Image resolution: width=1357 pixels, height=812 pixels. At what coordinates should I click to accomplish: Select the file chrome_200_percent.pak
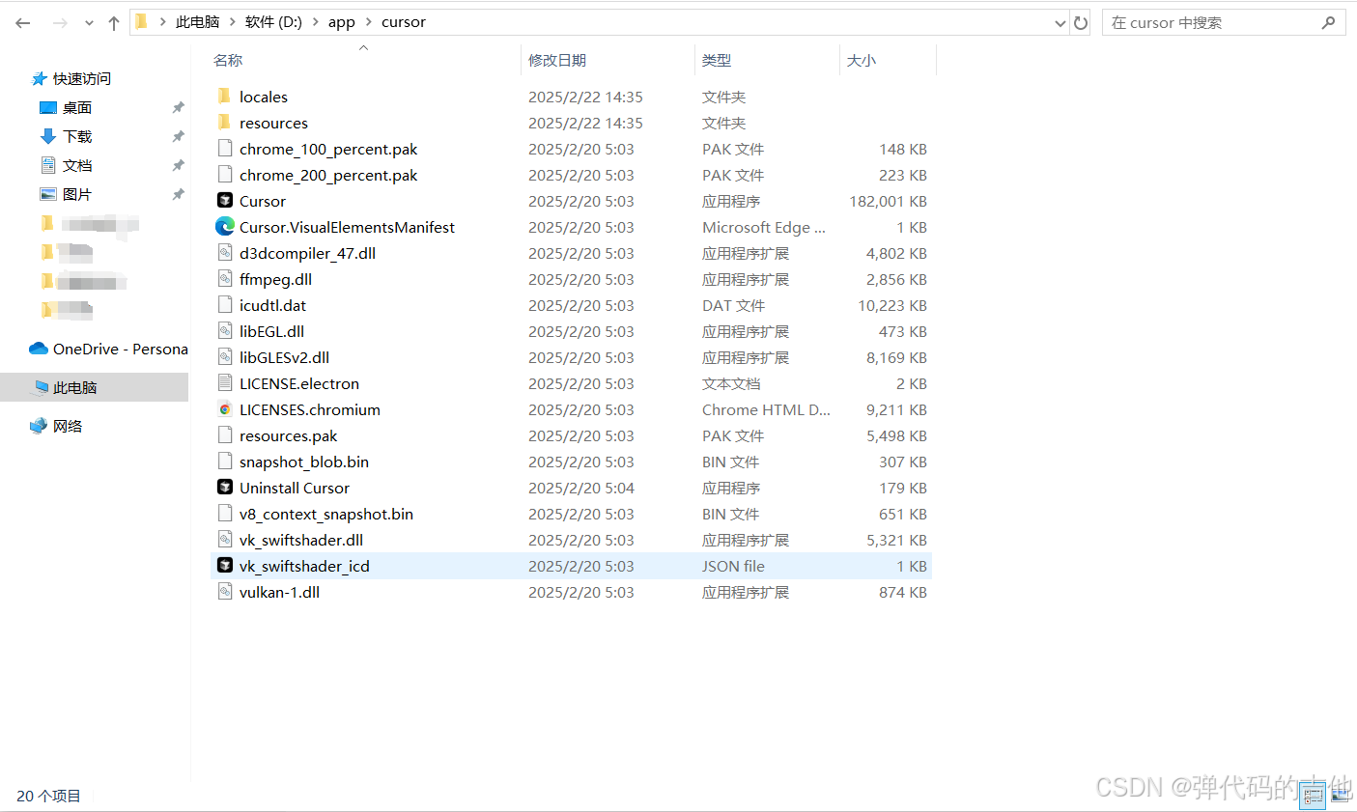tap(328, 175)
